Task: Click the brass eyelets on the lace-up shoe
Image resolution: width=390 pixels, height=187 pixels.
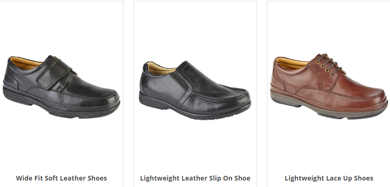Action: (325, 67)
